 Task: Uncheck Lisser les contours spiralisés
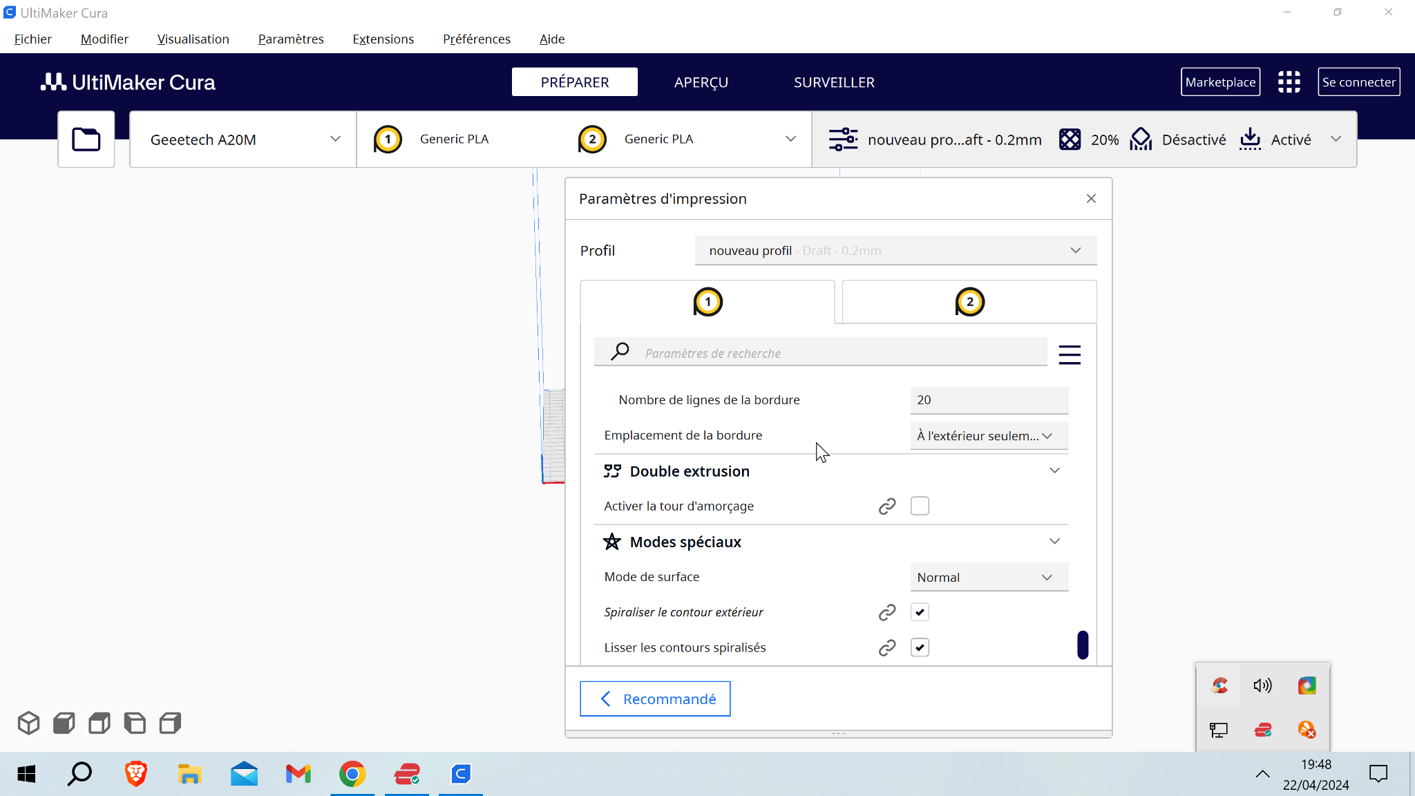[920, 647]
